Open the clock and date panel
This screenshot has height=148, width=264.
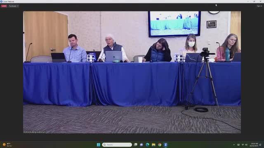254,145
